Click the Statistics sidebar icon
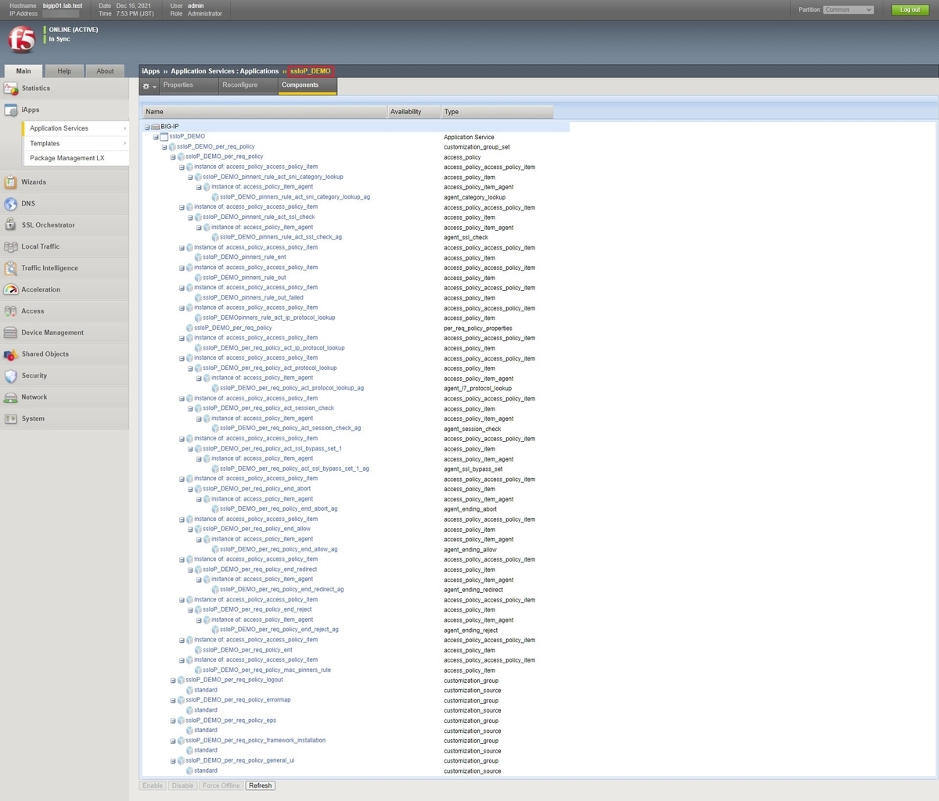Screen dimensions: 939x801 [11, 88]
